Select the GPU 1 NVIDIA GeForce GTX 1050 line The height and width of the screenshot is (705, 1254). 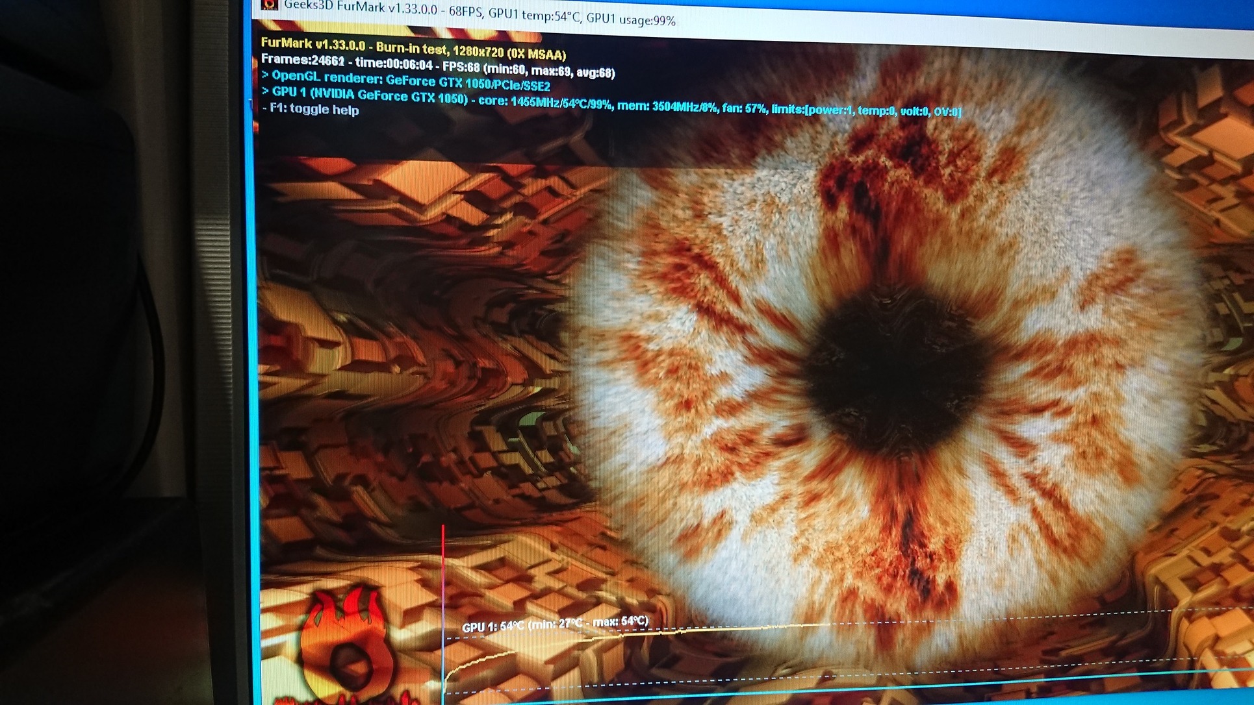tap(369, 95)
